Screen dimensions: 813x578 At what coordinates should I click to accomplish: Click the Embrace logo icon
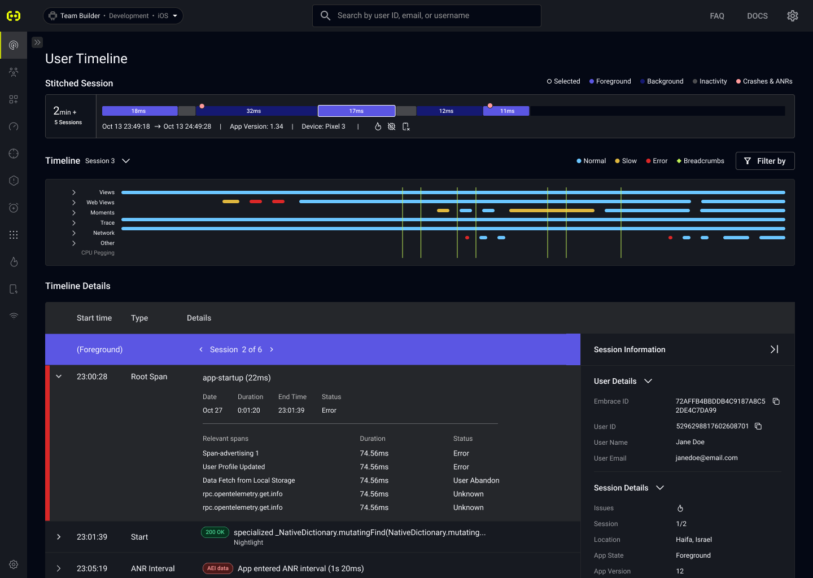pyautogui.click(x=14, y=16)
